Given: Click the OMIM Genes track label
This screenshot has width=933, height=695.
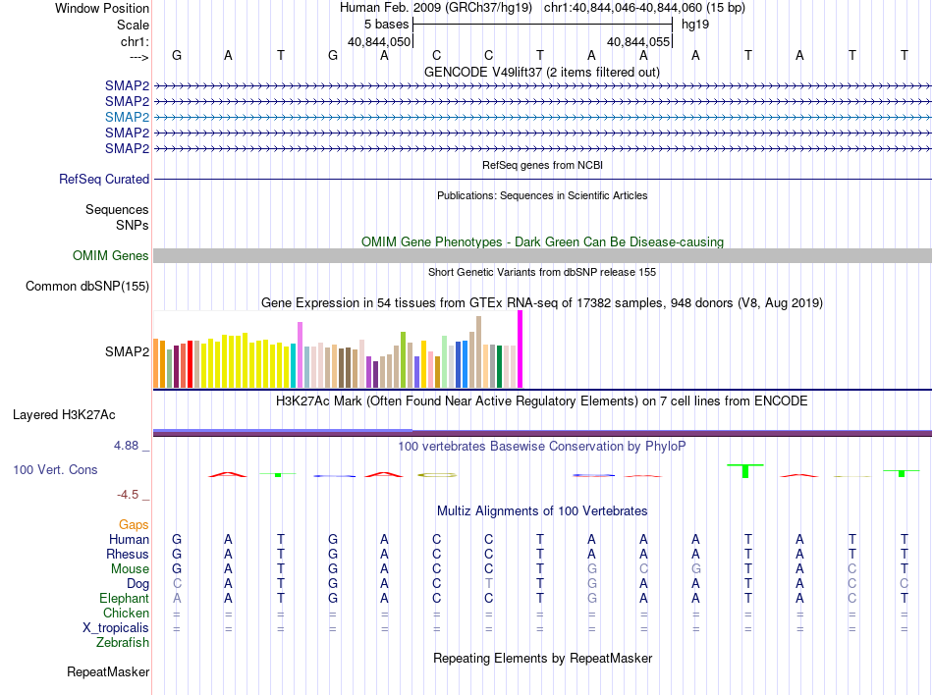Looking at the screenshot, I should pos(110,255).
